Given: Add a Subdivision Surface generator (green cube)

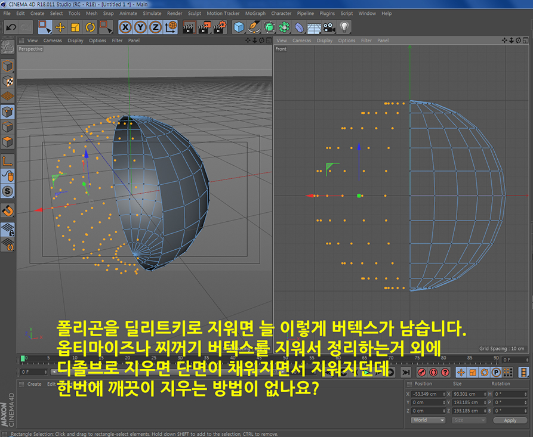Looking at the screenshot, I should 269,27.
